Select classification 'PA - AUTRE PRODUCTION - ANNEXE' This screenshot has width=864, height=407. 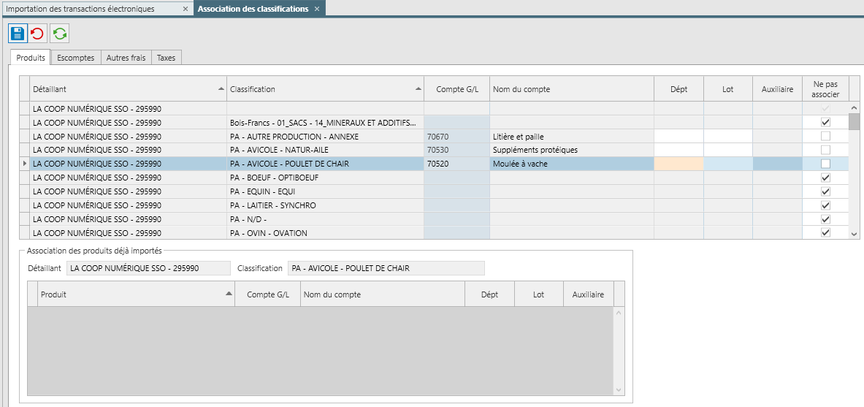pyautogui.click(x=325, y=136)
